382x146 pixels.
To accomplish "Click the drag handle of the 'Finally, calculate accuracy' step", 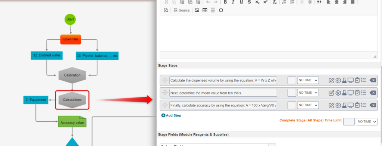I will [165, 105].
